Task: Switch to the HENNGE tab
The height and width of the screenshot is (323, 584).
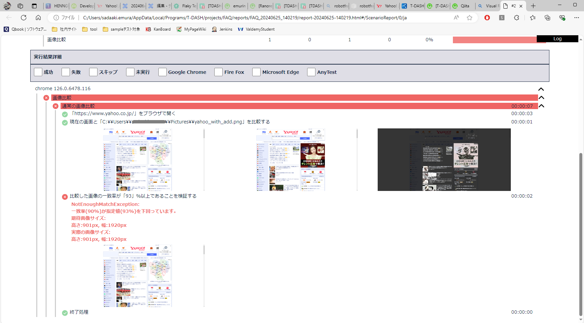Action: point(56,6)
